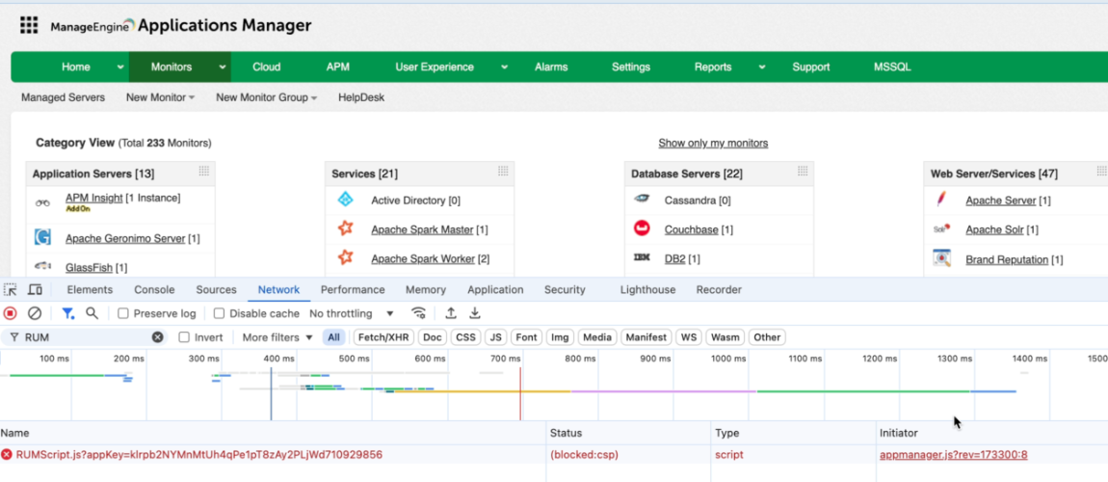Toggle the network filter funnel icon
Screen dimensions: 1108x482
pos(67,313)
